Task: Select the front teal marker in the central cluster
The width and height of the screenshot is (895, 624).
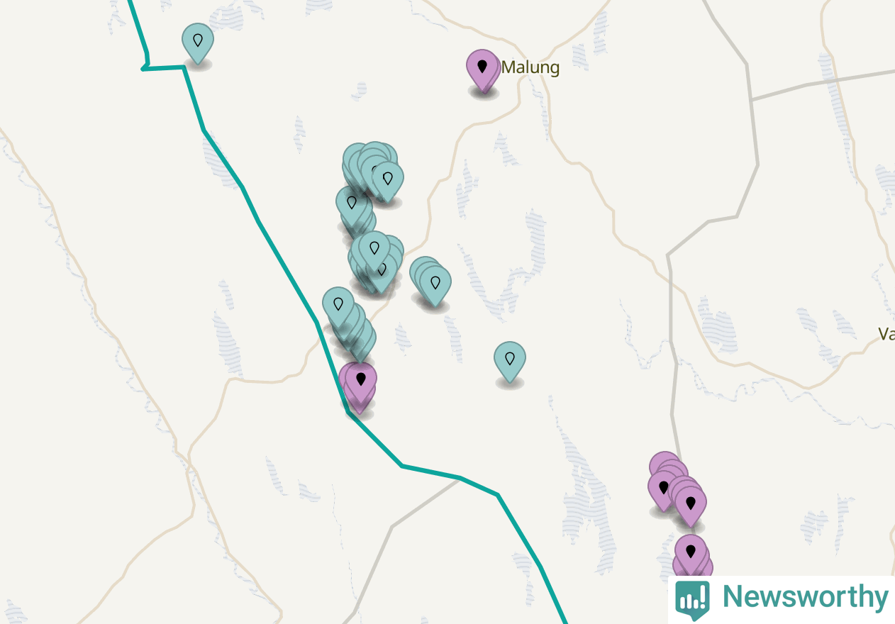Action: coord(374,251)
